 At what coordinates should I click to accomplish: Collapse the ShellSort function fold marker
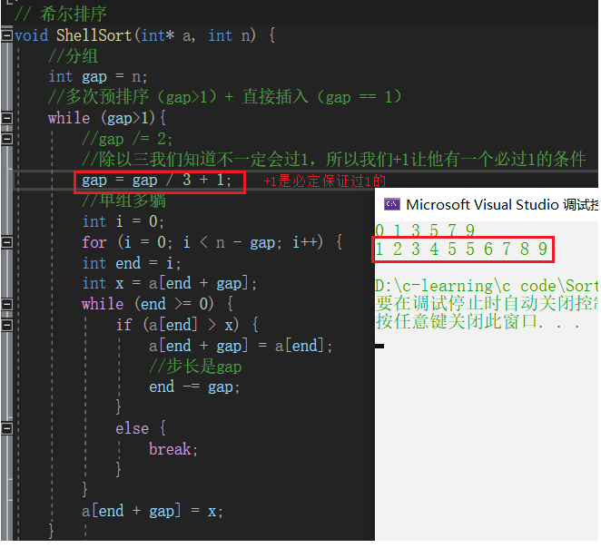point(7,35)
